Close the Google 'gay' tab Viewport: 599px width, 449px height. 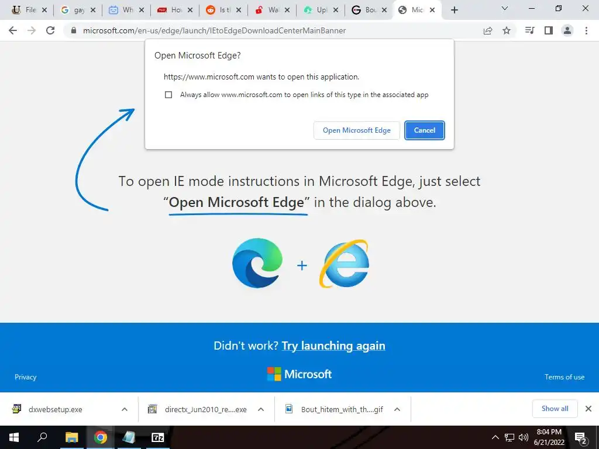(93, 11)
